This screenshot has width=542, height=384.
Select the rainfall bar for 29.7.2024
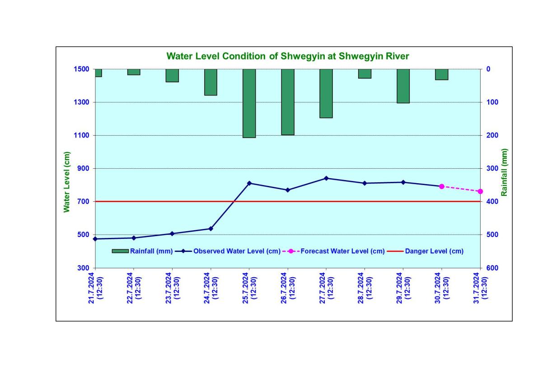pyautogui.click(x=403, y=86)
